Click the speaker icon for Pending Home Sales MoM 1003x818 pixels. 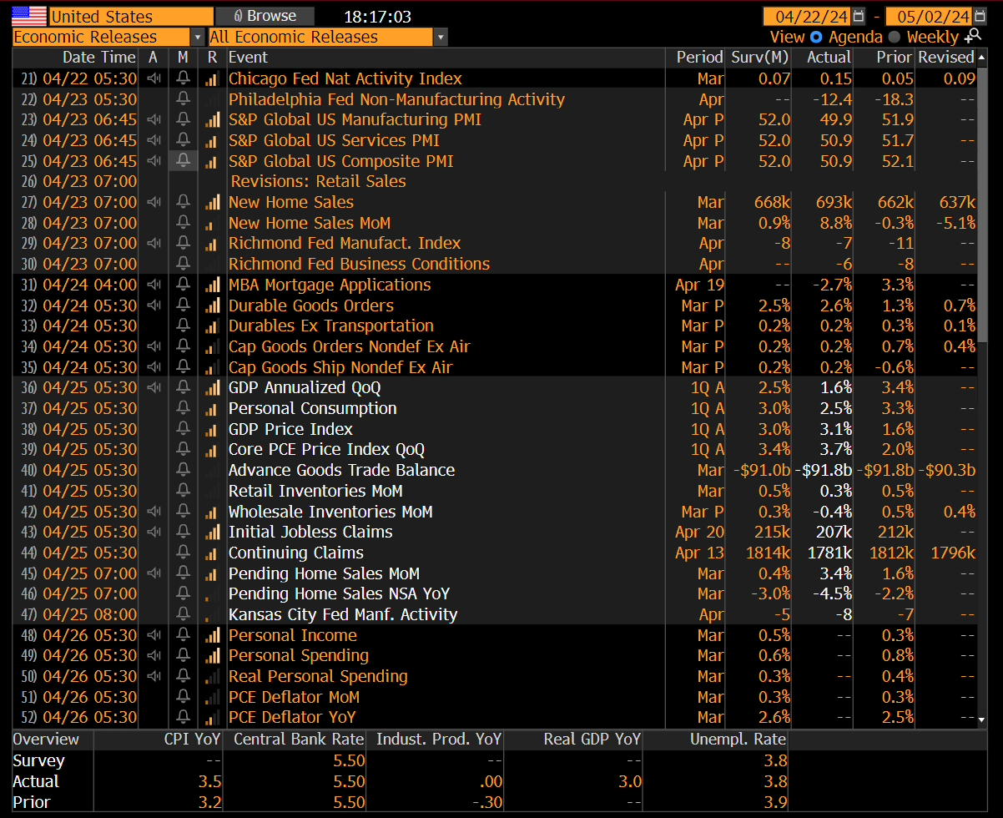pyautogui.click(x=154, y=573)
